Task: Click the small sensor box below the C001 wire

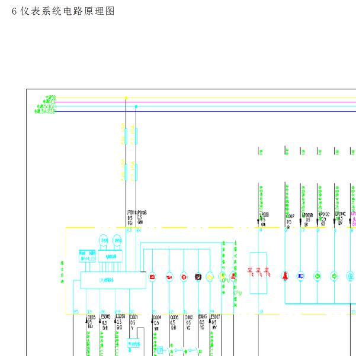Action: (133, 344)
